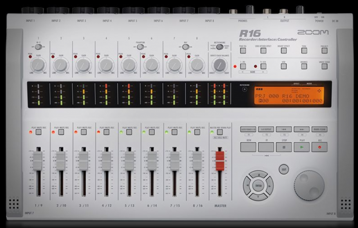Toggle the Hi-Z switch on channel 1
The width and height of the screenshot is (358, 228).
tap(38, 47)
